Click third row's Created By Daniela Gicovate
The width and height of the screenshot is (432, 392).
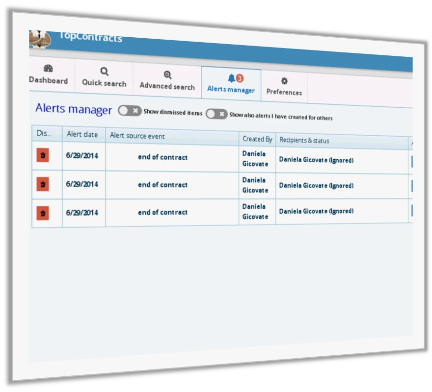pos(255,212)
